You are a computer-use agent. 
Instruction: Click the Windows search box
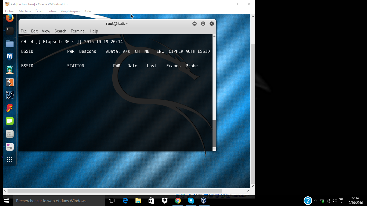59,201
